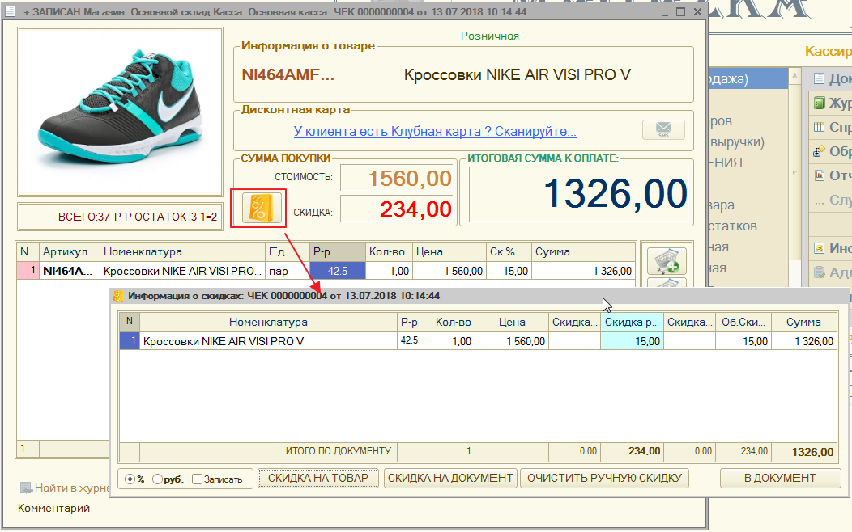Screen dimensions: 852x532
Task: Open the 'Комментарий' link
Action: pos(53,508)
